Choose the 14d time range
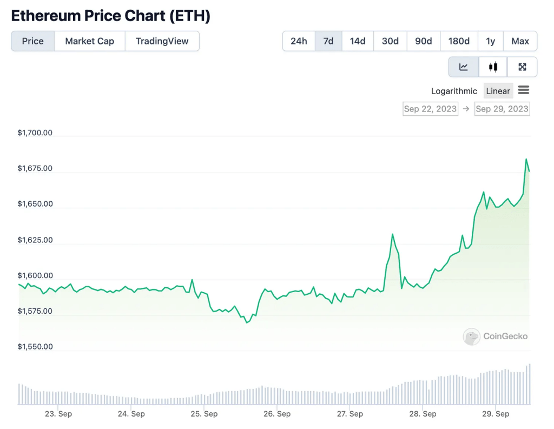Viewport: 554px width, 429px height. (x=358, y=41)
